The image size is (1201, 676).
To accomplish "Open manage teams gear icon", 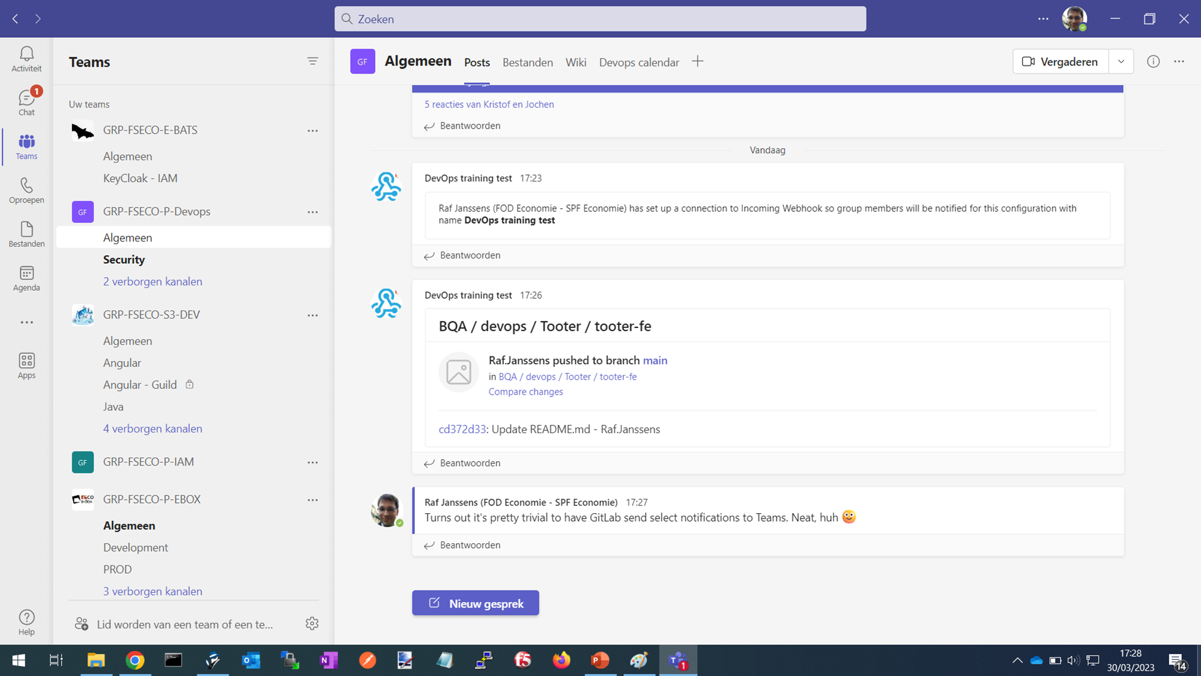I will click(x=312, y=624).
